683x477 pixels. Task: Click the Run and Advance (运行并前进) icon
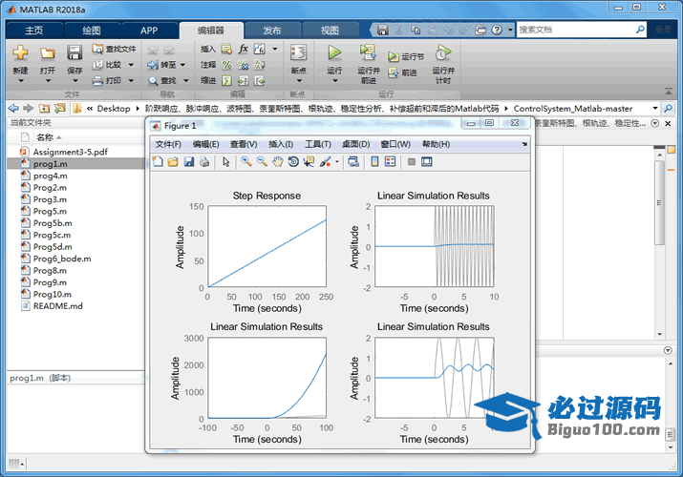368,52
